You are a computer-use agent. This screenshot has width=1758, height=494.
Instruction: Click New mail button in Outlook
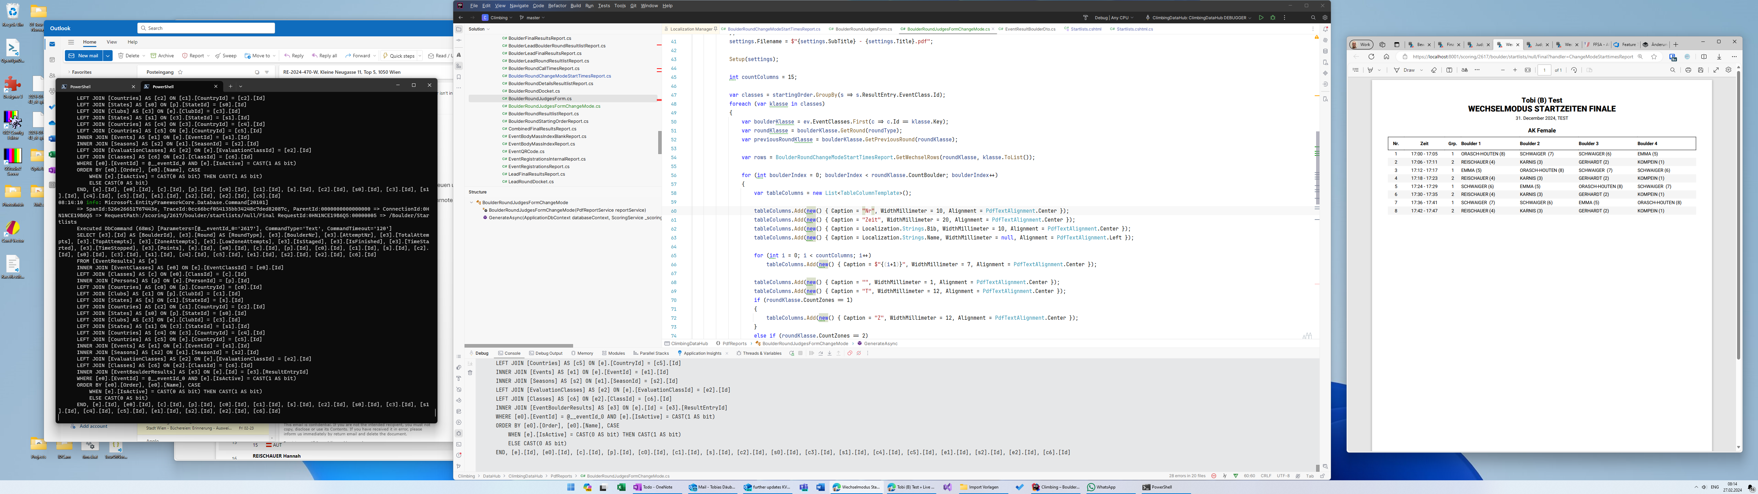coord(84,56)
